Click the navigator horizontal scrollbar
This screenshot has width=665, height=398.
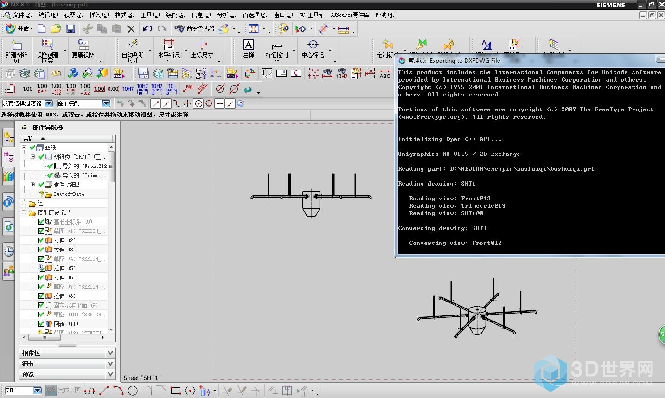point(63,337)
